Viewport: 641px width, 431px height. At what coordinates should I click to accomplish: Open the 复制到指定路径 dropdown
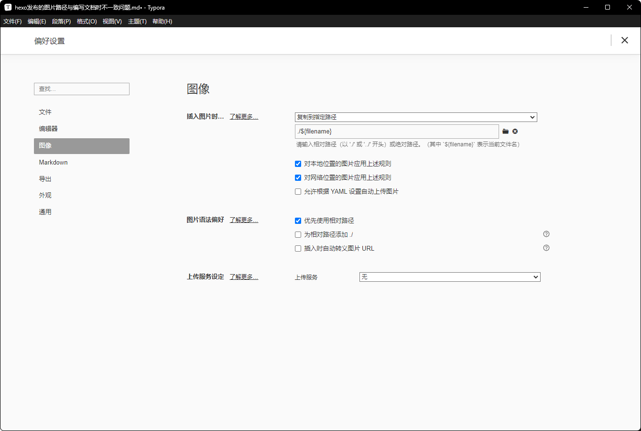point(415,117)
